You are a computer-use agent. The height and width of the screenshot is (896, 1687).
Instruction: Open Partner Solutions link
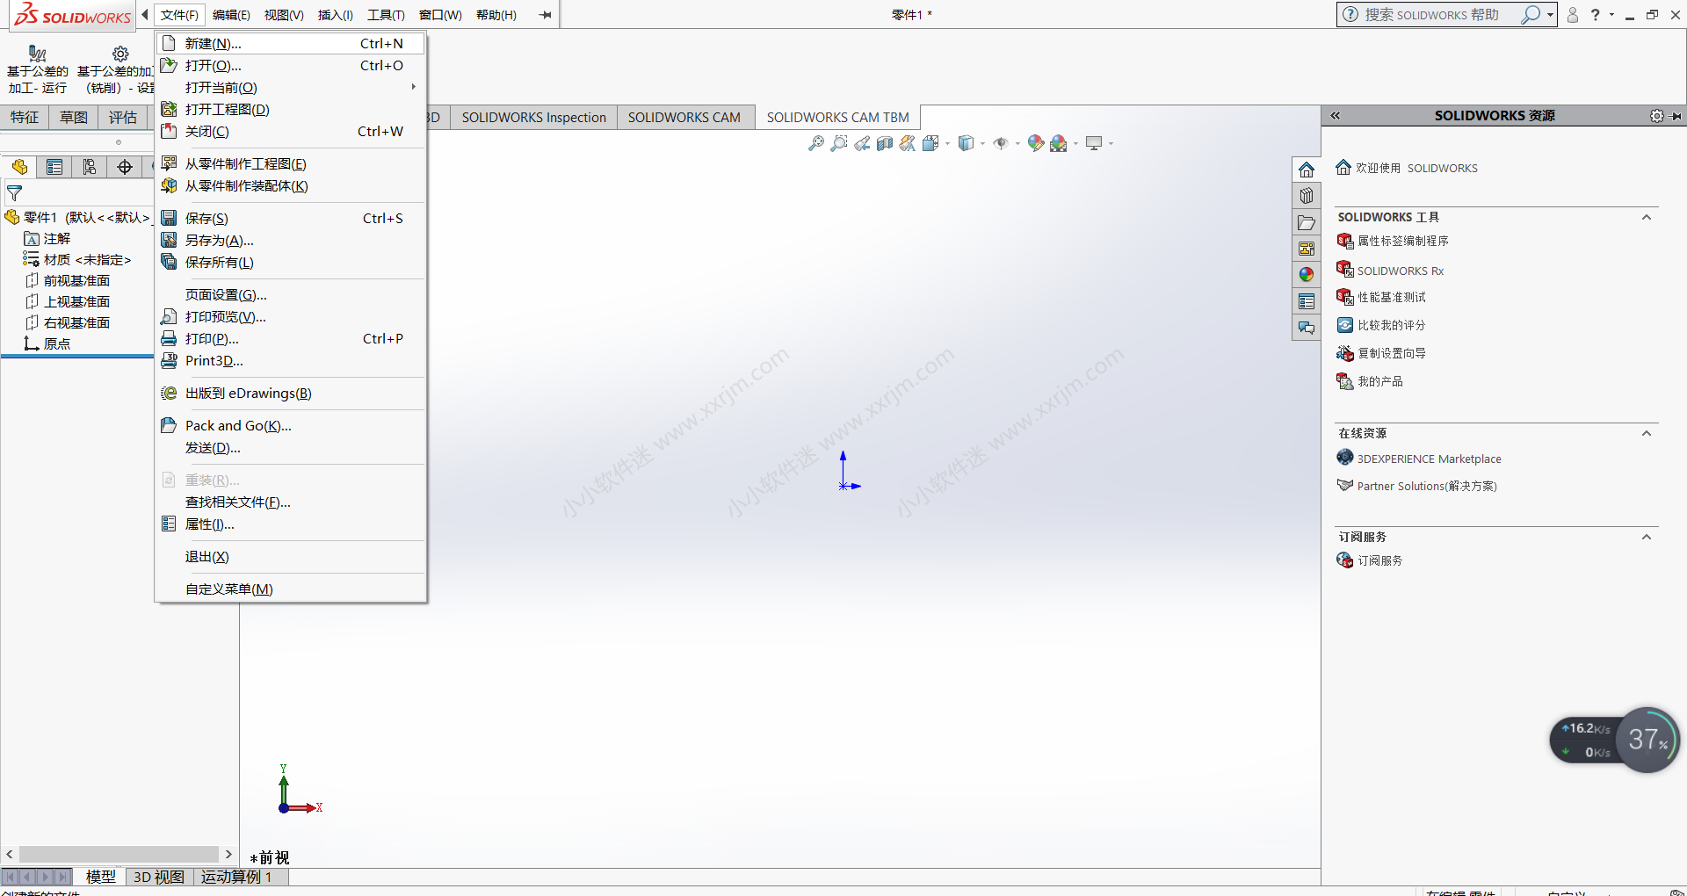coord(1427,486)
